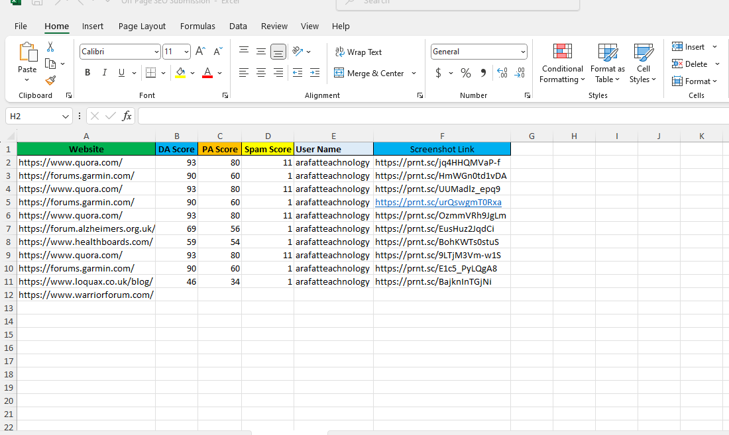Viewport: 729px width, 435px height.
Task: Select the Format Painter brush
Action: 50,81
